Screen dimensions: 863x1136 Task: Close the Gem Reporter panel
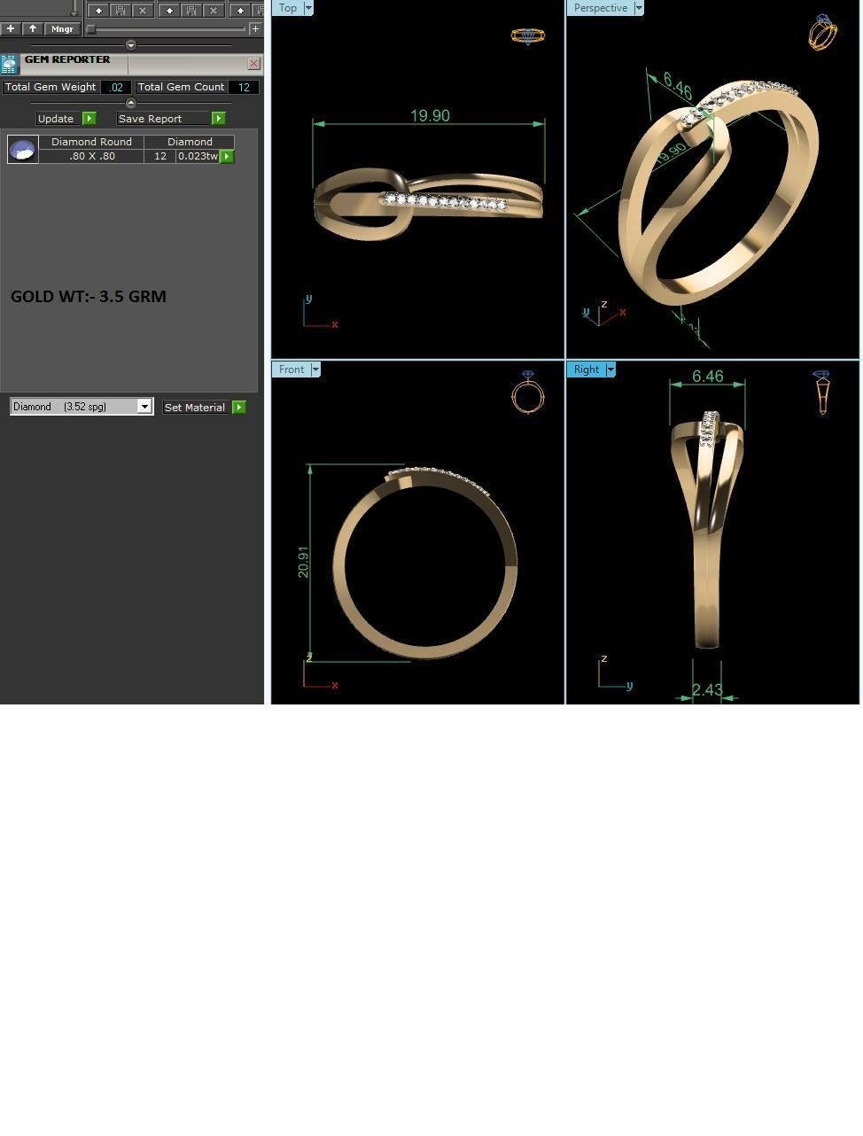point(254,64)
